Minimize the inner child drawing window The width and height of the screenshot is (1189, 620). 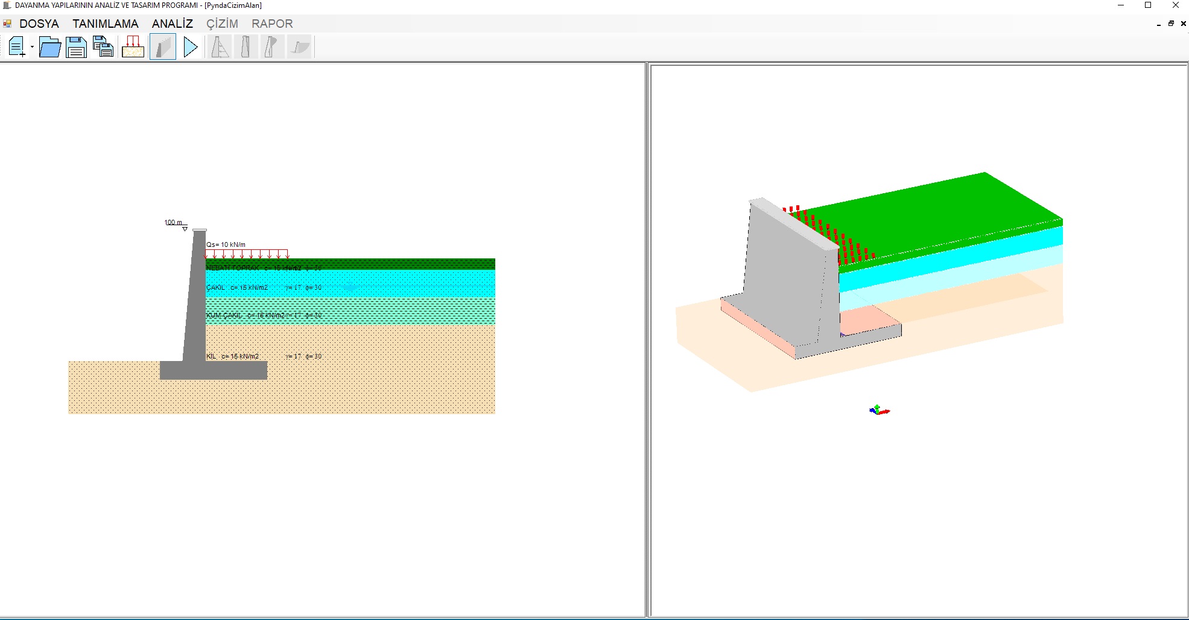(x=1159, y=24)
